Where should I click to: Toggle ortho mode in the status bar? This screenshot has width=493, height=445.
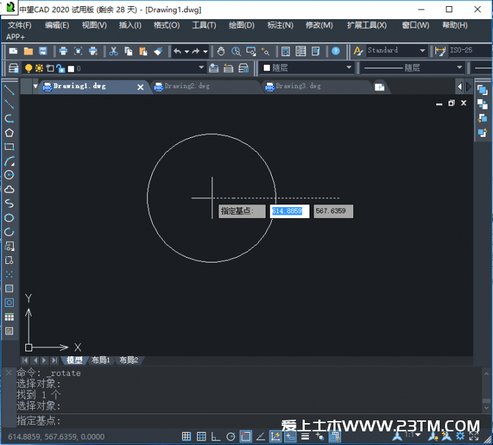[x=216, y=436]
